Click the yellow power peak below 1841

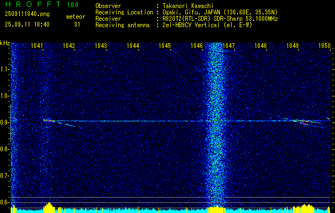(x=49, y=207)
